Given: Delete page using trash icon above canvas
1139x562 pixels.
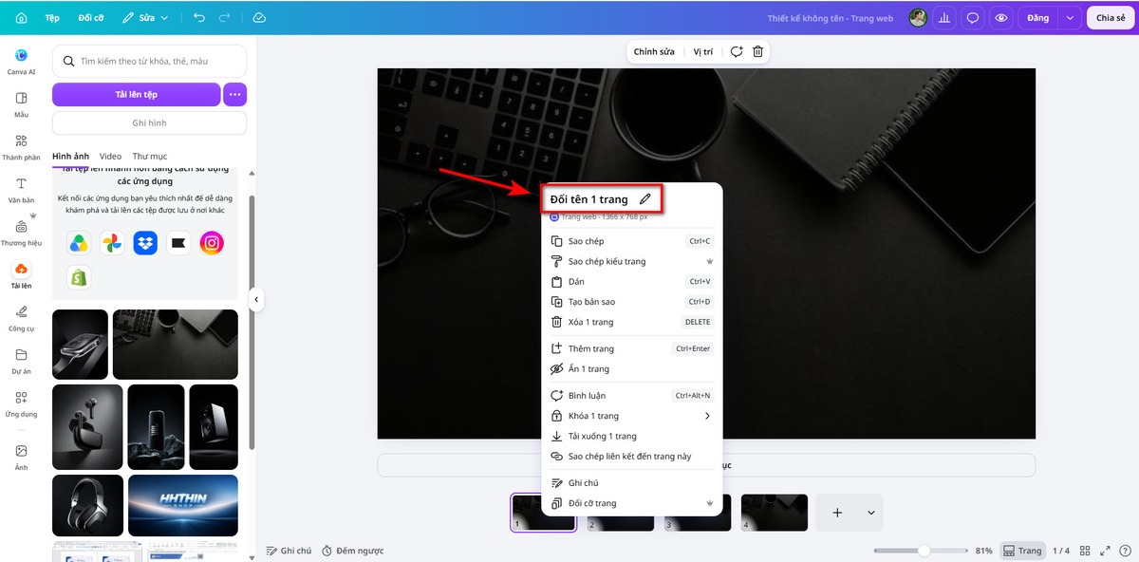Looking at the screenshot, I should [757, 51].
